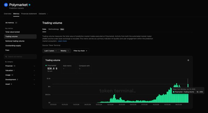Image resolution: width=208 pixels, height=113 pixels.
Task: Open Notional trading volume metric
Action: click(15, 41)
